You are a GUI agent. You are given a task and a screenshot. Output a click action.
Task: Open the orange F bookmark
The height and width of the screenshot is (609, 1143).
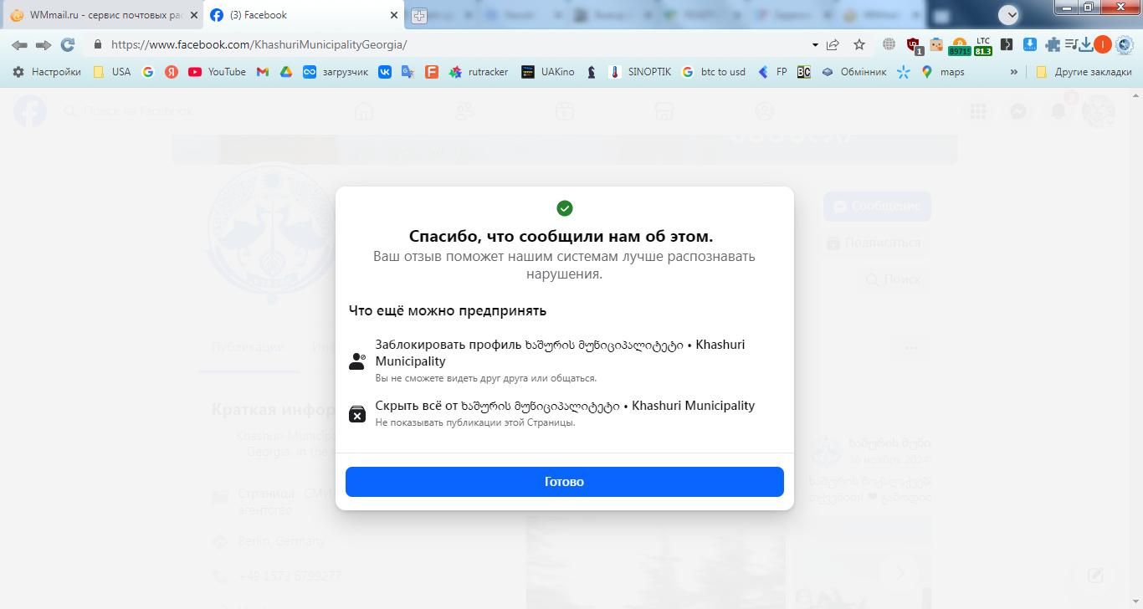432,72
